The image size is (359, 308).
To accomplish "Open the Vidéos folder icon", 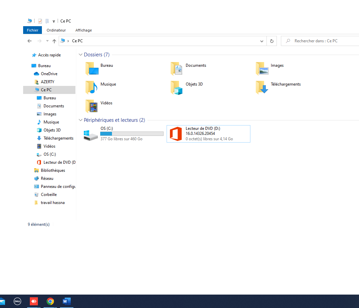I will click(92, 106).
